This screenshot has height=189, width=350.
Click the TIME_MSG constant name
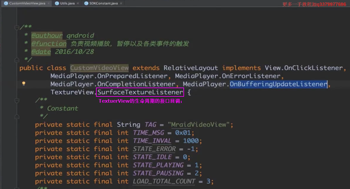point(148,133)
